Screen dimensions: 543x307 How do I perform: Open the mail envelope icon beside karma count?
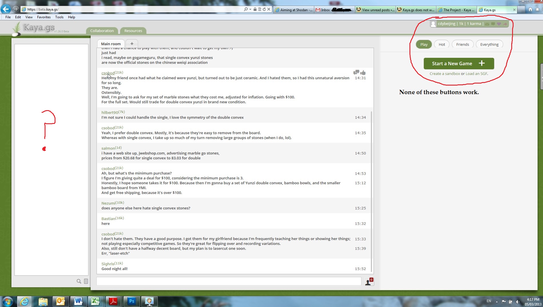pyautogui.click(x=487, y=24)
